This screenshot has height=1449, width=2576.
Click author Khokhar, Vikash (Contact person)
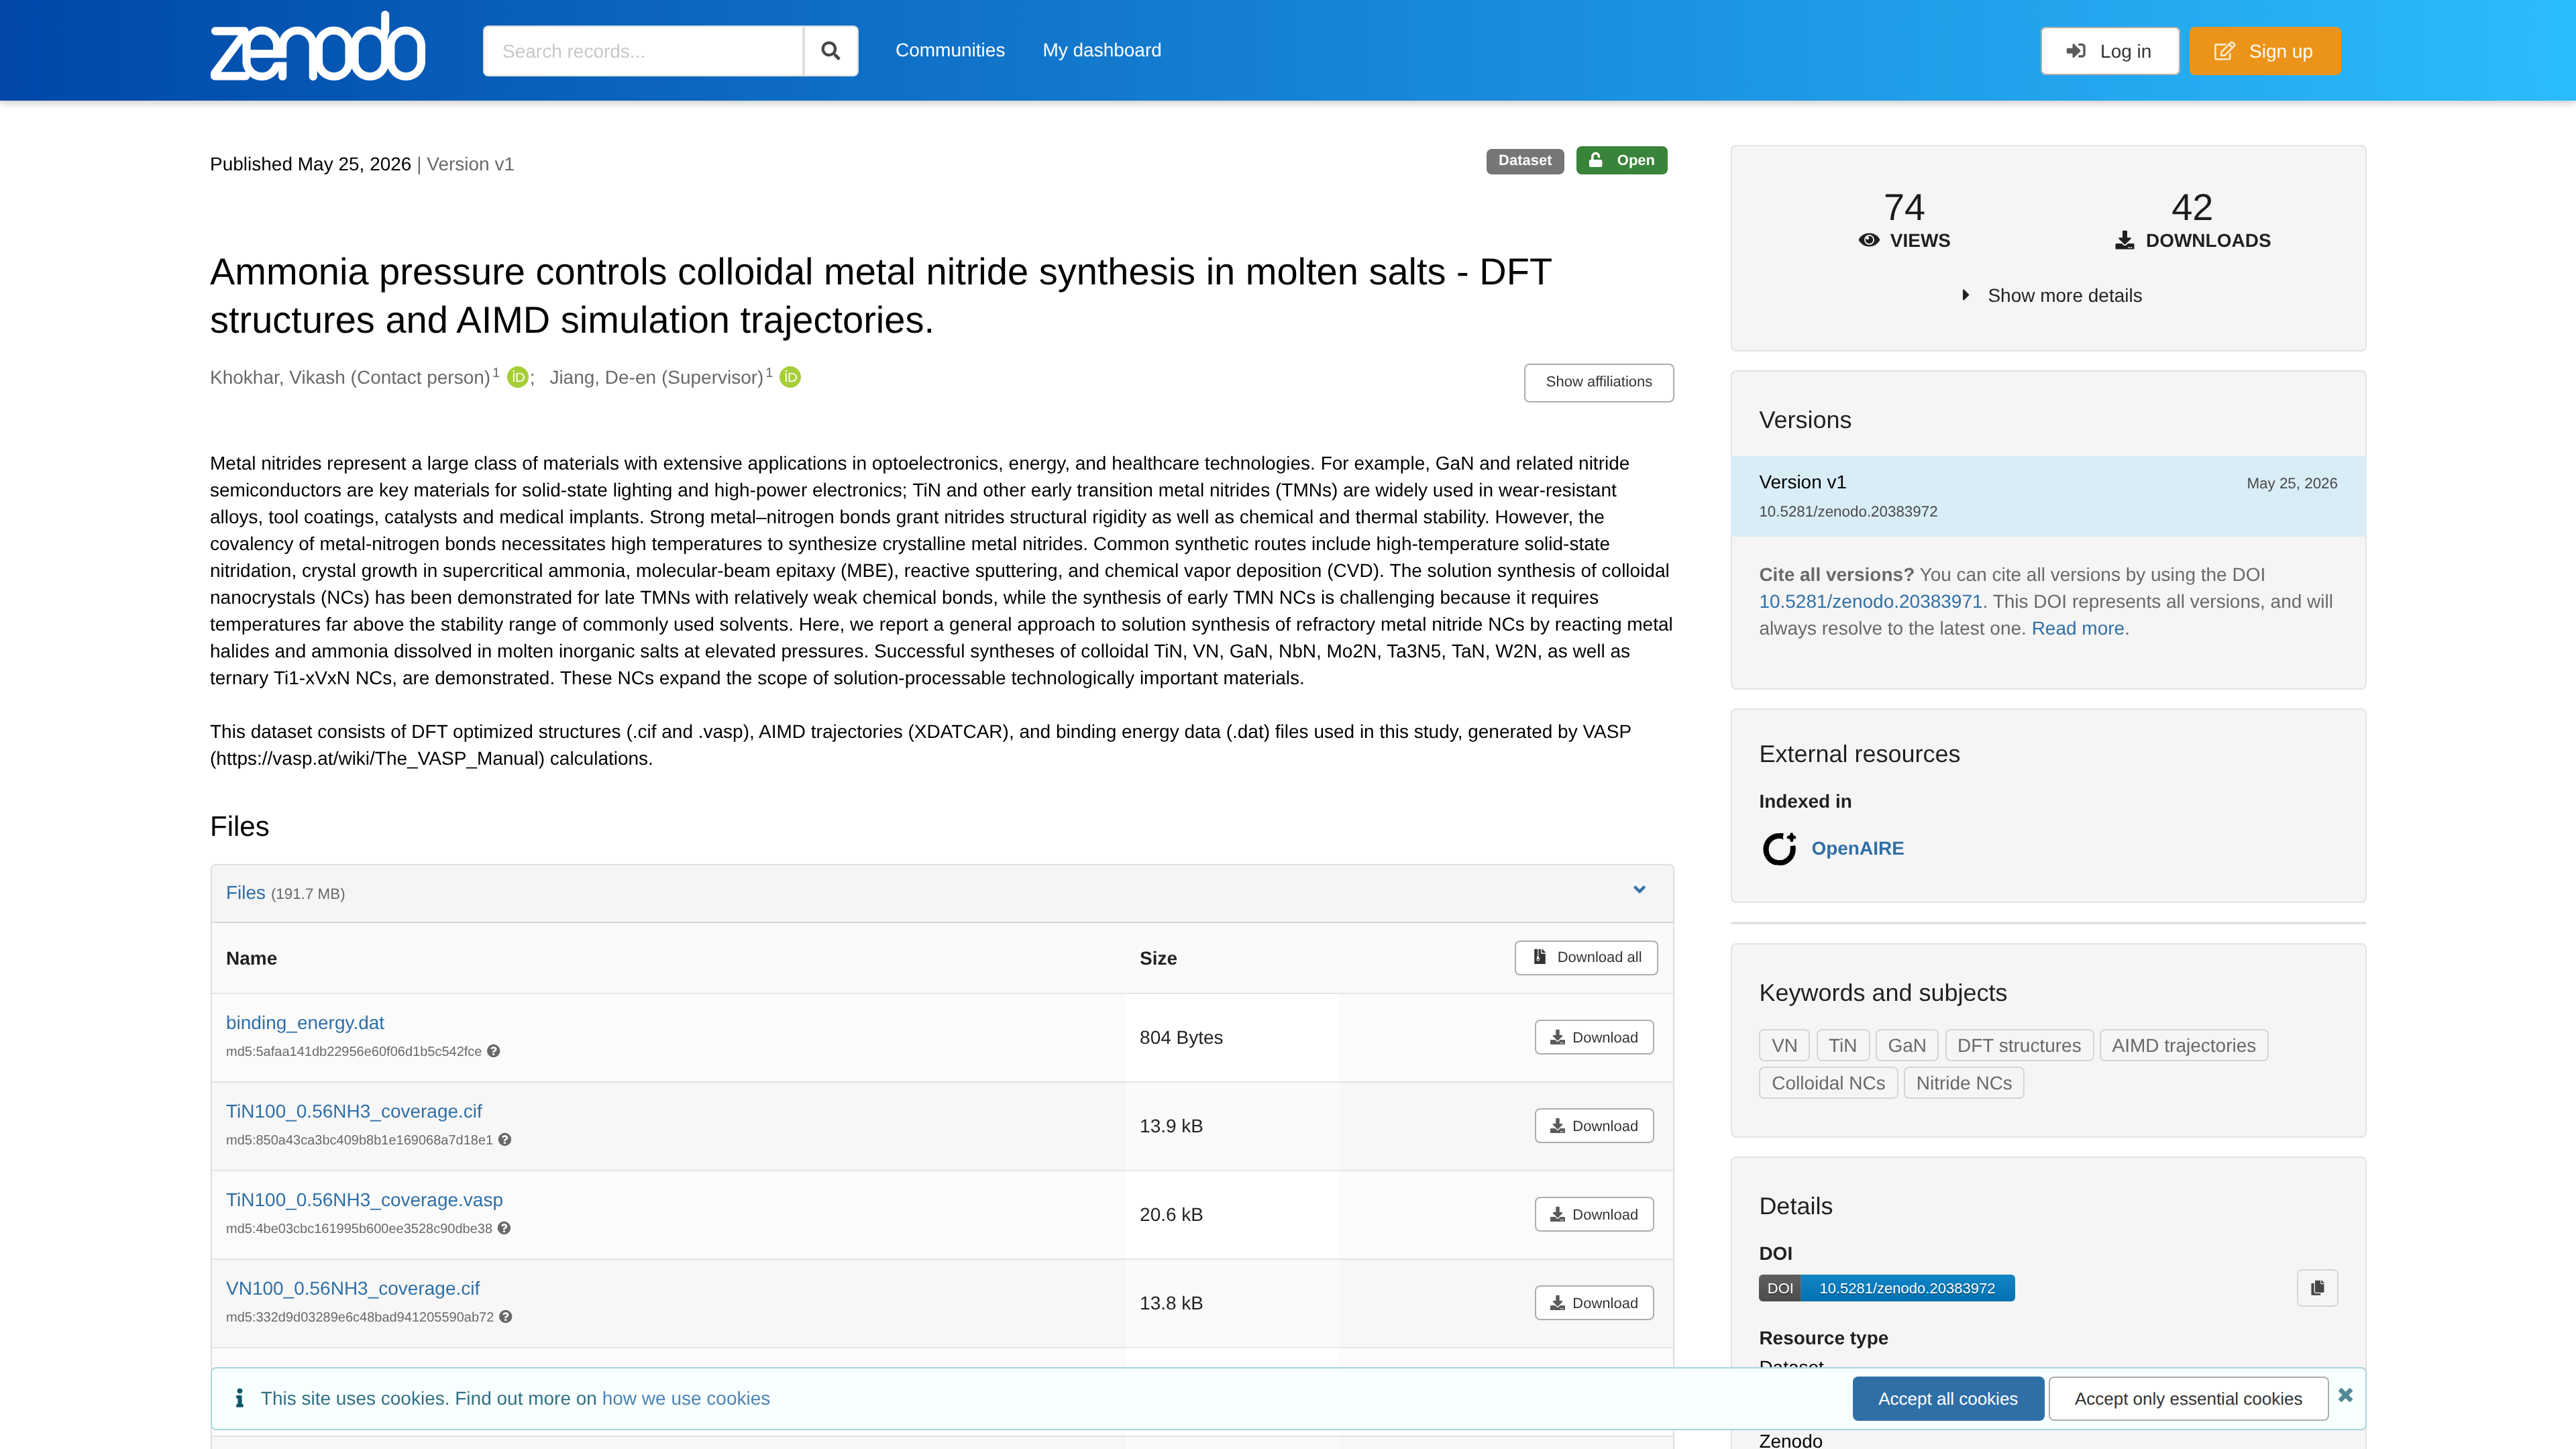point(350,378)
